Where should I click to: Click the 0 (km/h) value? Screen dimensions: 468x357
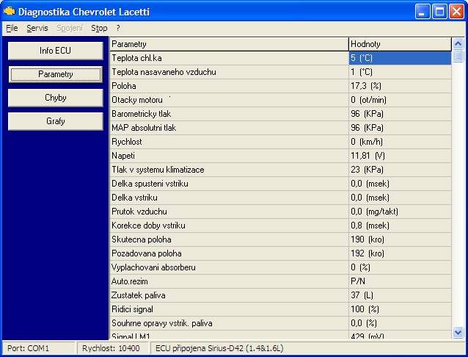coord(367,142)
